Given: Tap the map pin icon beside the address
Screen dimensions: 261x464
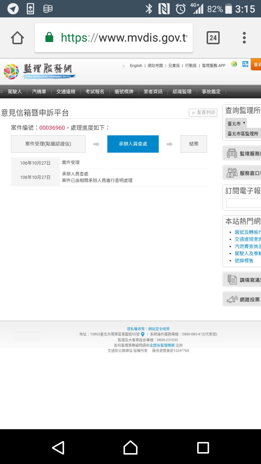Looking at the screenshot, I should 143,334.
